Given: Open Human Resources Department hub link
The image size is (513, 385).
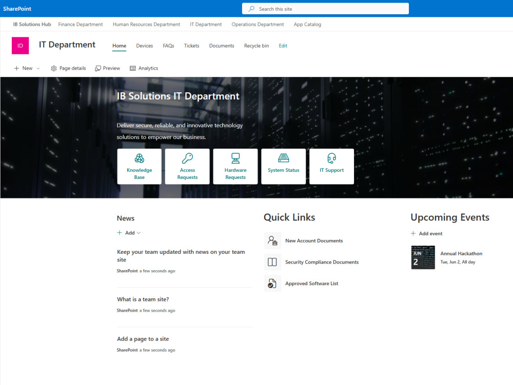Looking at the screenshot, I should click(146, 25).
